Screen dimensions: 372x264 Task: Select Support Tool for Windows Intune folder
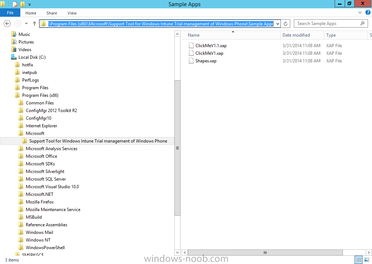point(98,141)
